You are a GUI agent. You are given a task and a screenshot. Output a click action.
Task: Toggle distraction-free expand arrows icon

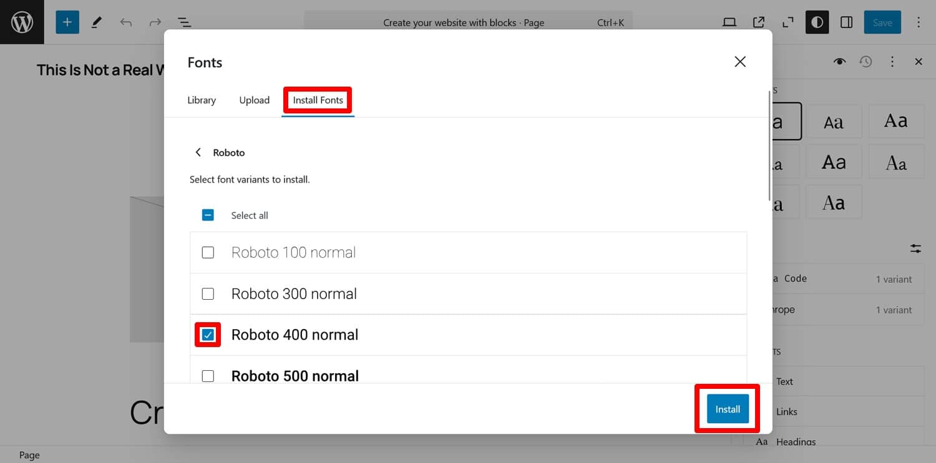point(788,22)
